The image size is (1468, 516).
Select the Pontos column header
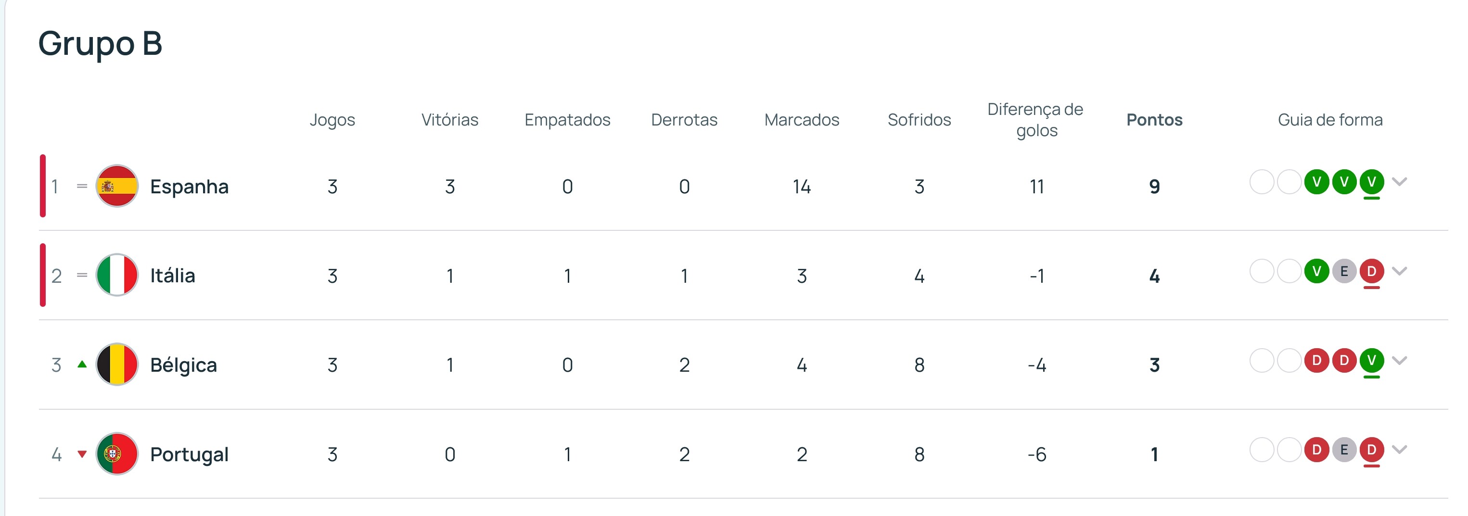1155,120
